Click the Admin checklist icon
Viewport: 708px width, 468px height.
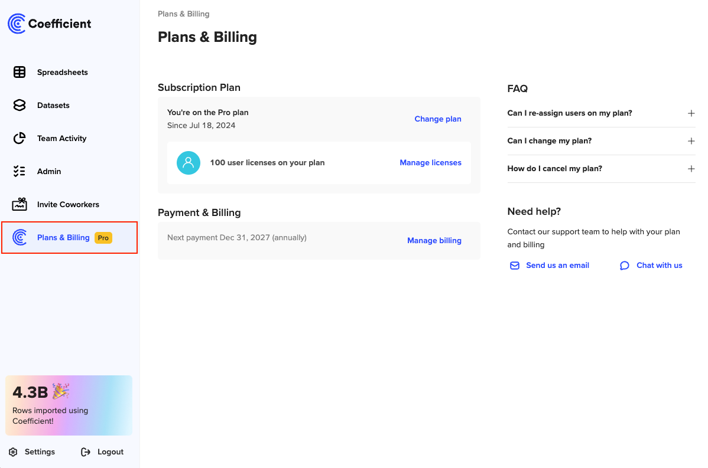click(x=20, y=171)
